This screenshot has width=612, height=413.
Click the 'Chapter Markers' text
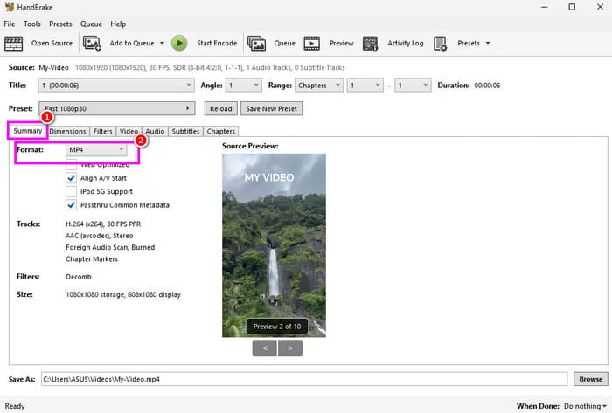tap(92, 259)
